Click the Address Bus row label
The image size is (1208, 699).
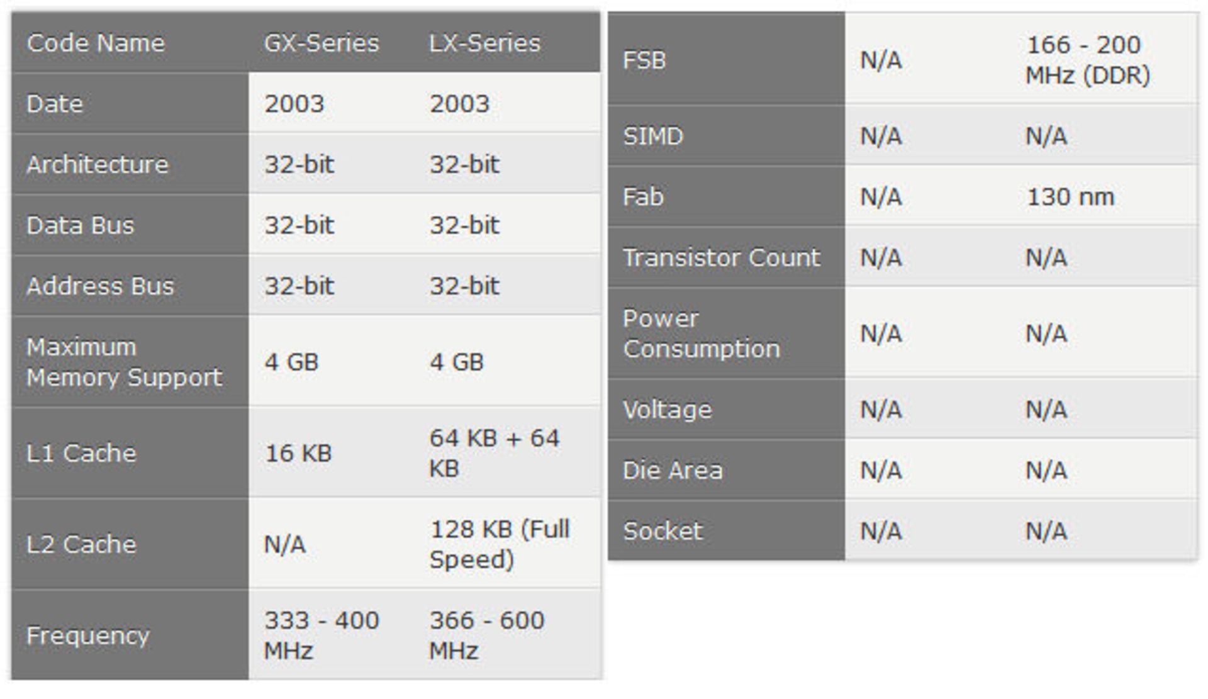click(x=100, y=286)
